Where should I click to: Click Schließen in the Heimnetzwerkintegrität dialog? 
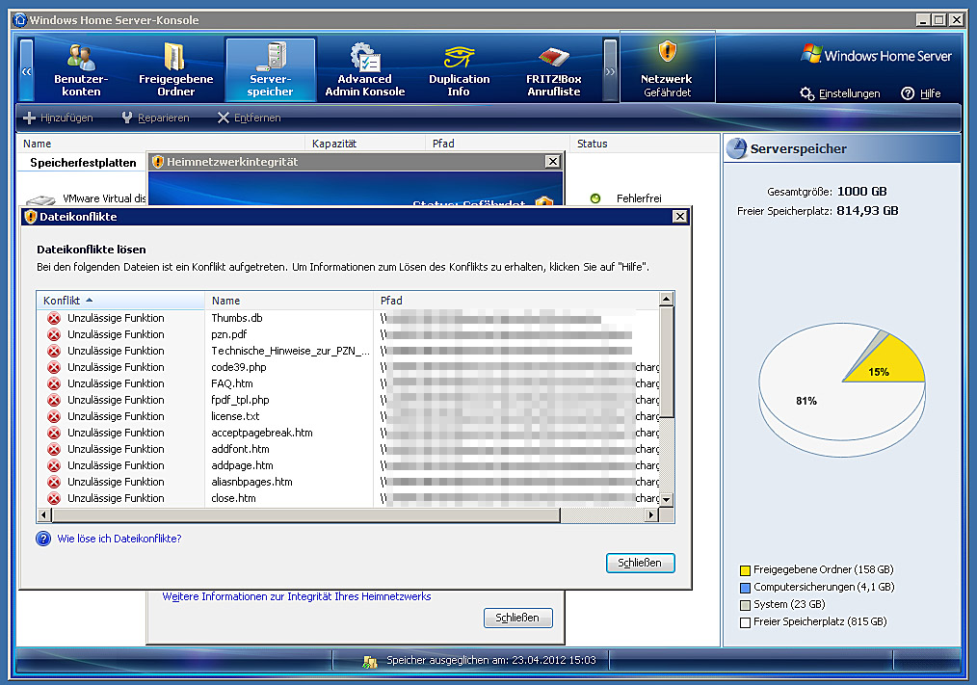(x=517, y=618)
